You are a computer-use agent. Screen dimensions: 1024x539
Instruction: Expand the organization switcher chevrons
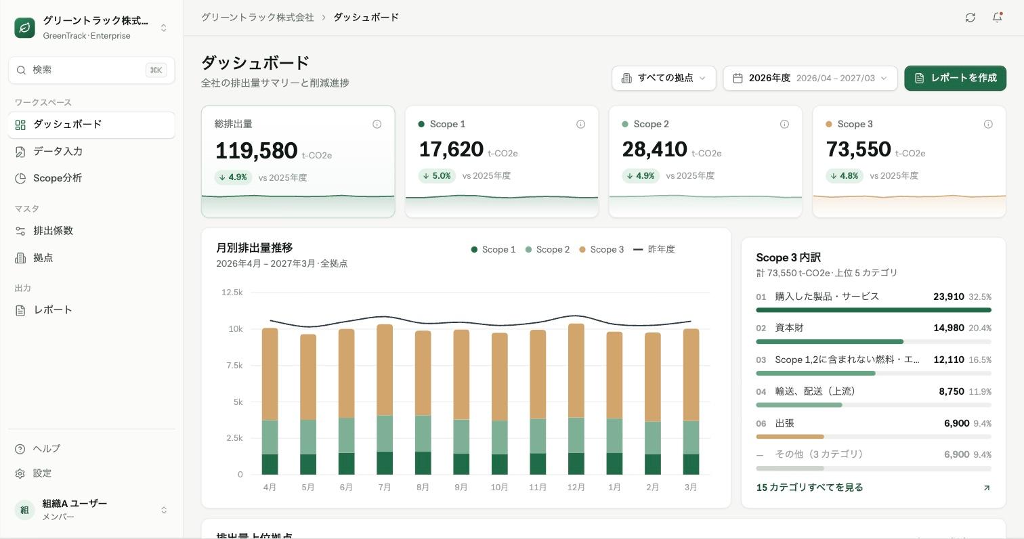(164, 28)
